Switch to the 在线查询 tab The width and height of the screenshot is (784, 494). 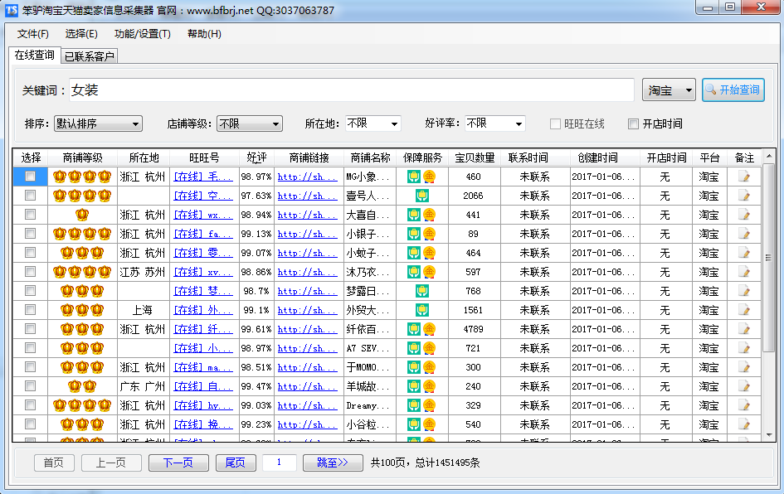click(35, 55)
